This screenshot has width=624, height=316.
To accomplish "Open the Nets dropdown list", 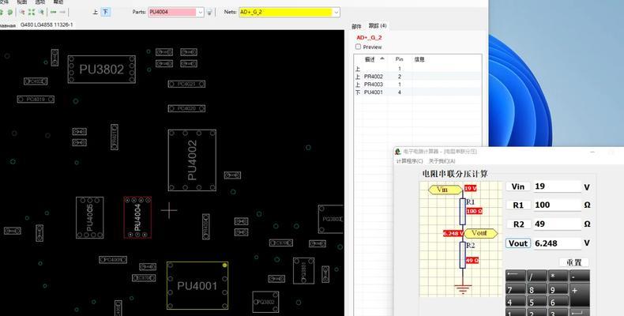I will pyautogui.click(x=336, y=13).
